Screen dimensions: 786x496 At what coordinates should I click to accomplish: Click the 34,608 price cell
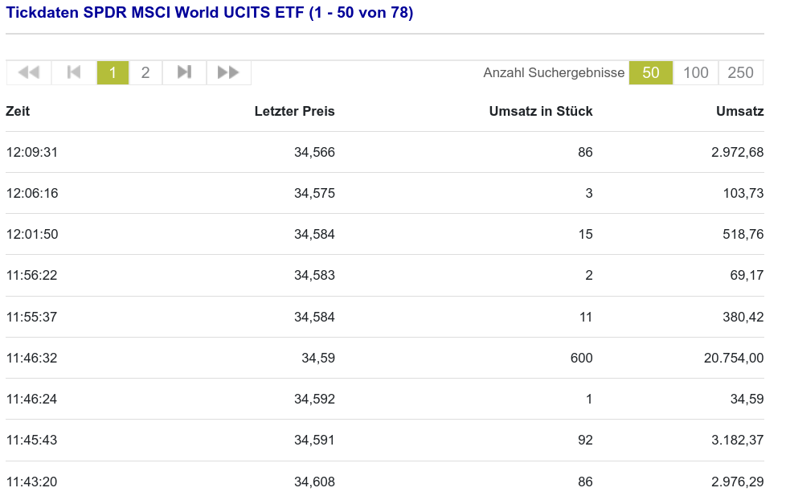(314, 482)
